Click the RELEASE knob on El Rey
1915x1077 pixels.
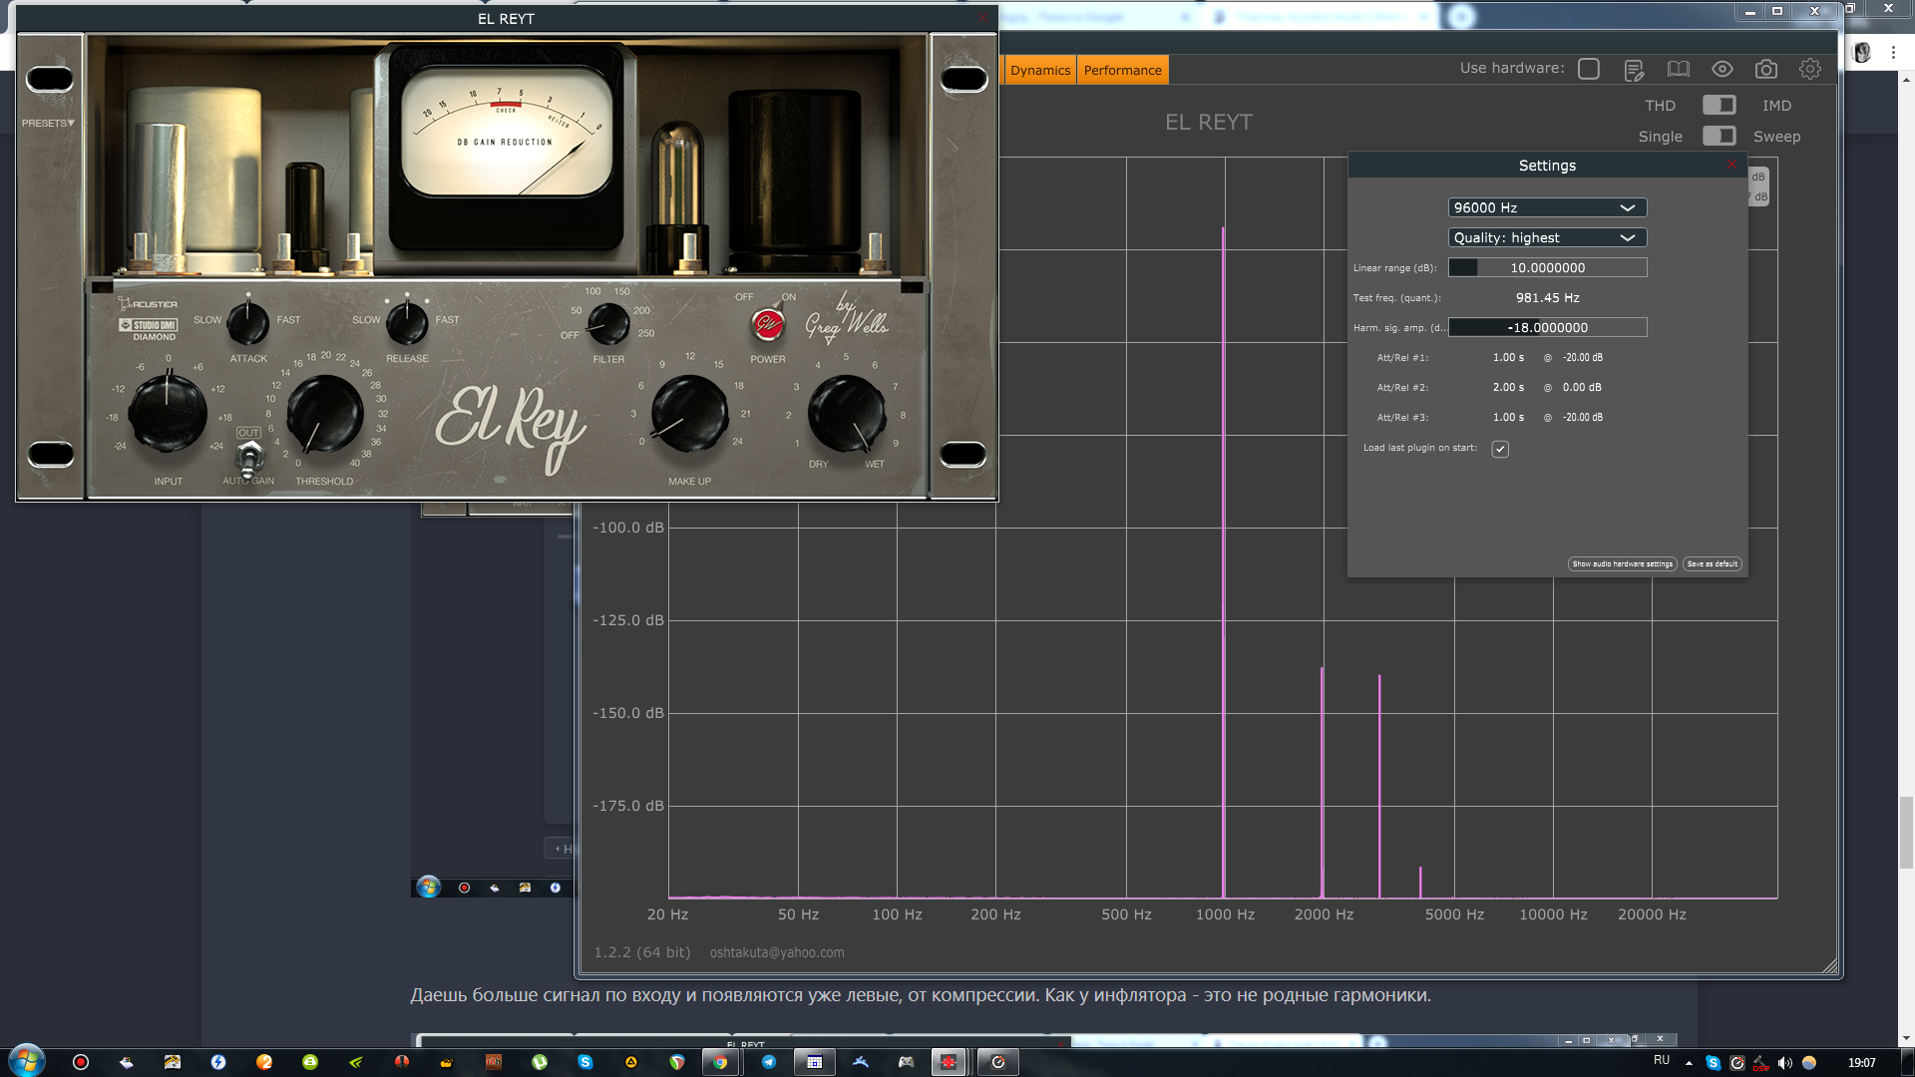tap(406, 322)
